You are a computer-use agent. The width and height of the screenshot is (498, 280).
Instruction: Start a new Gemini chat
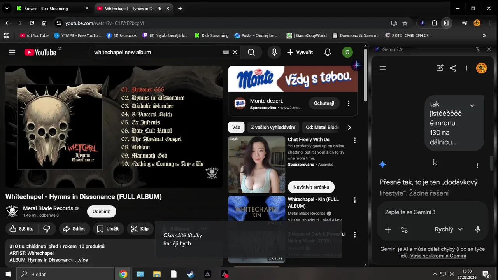coord(440,68)
